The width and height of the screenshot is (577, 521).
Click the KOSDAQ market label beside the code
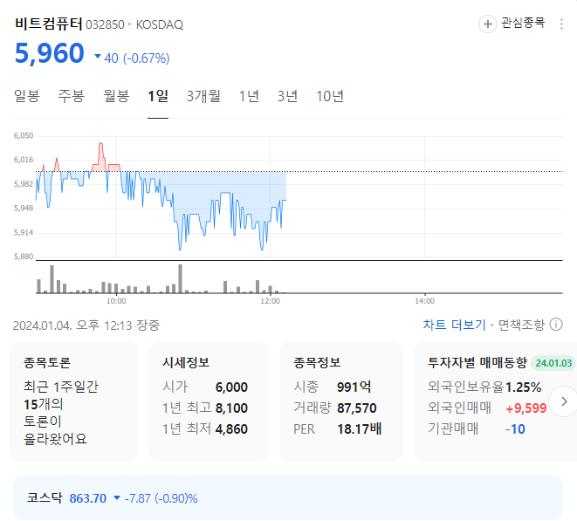click(160, 24)
